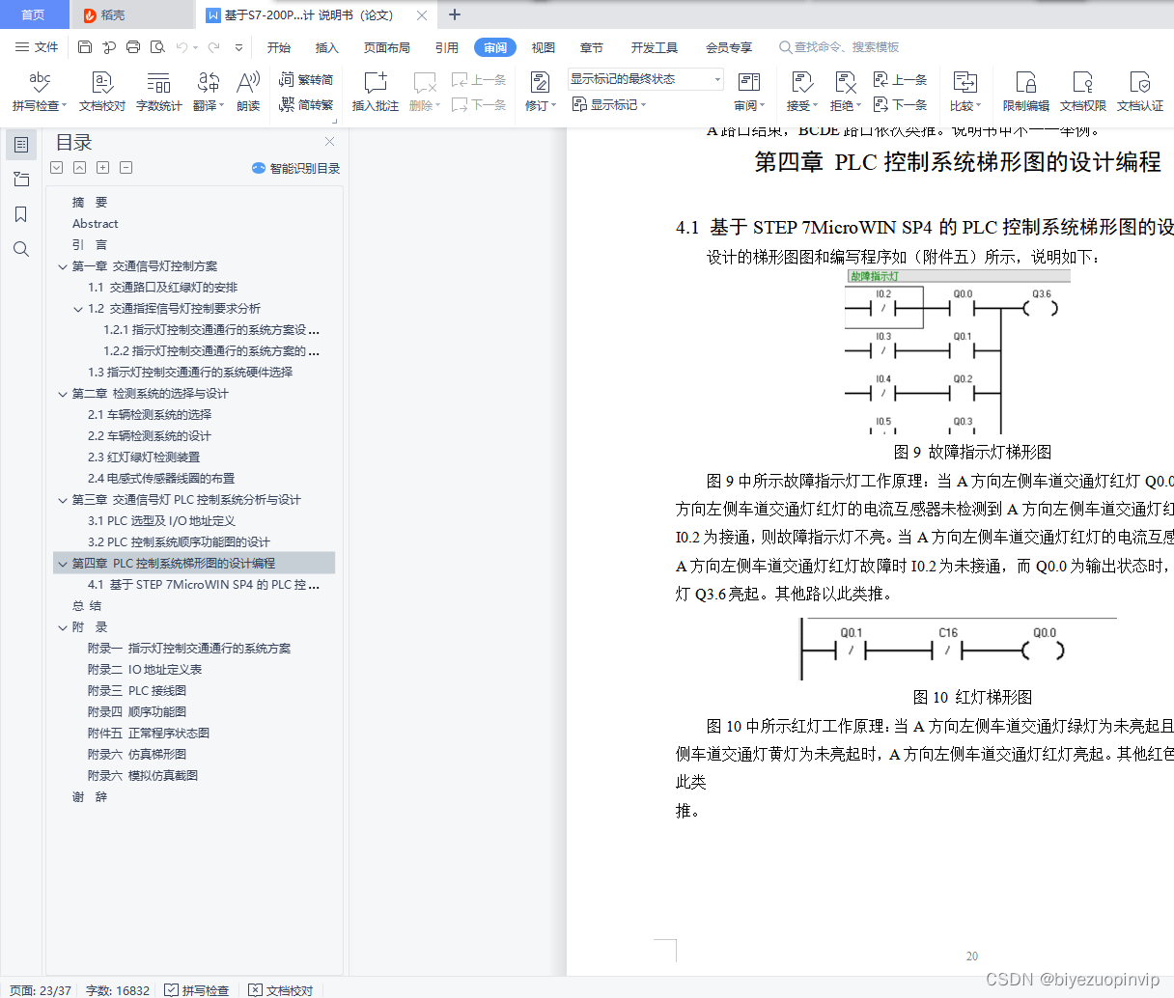Start 朗读 text-to-speech reading
This screenshot has height=998, width=1174.
pos(249,90)
